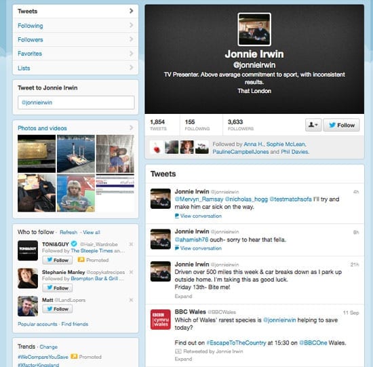This screenshot has height=367, width=373.
Task: Open the Favorites menu item
Action: coord(75,54)
